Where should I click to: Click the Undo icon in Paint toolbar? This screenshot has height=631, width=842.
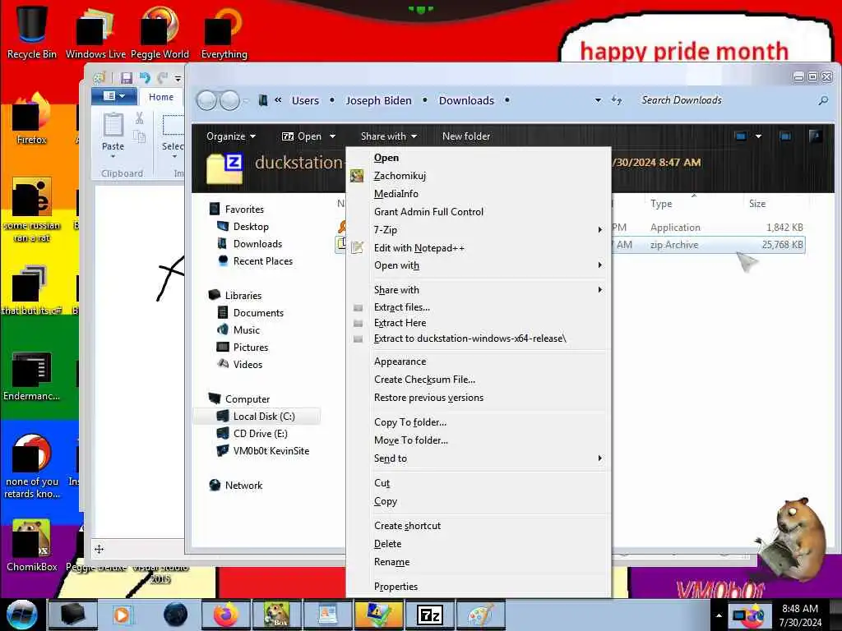point(145,78)
